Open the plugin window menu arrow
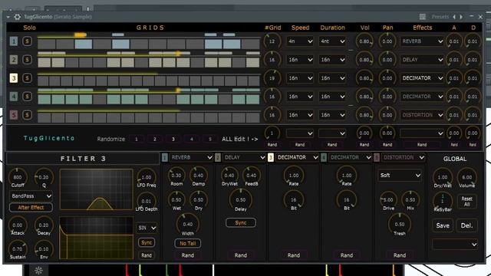 [8, 17]
